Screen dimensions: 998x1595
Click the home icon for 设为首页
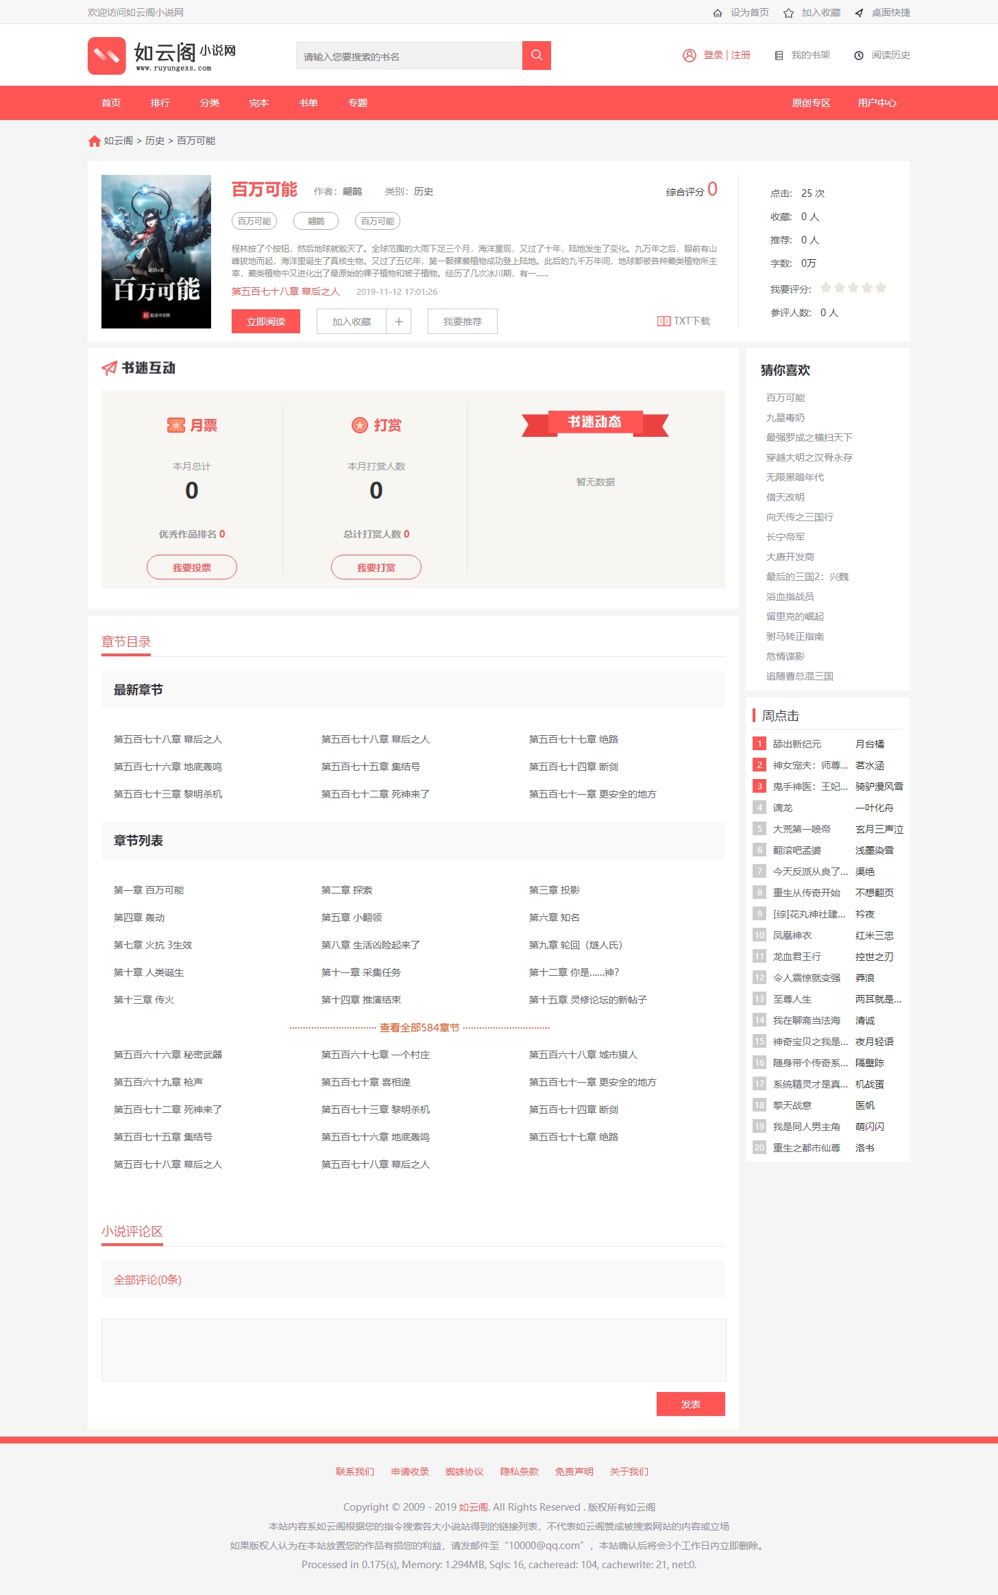coord(718,13)
